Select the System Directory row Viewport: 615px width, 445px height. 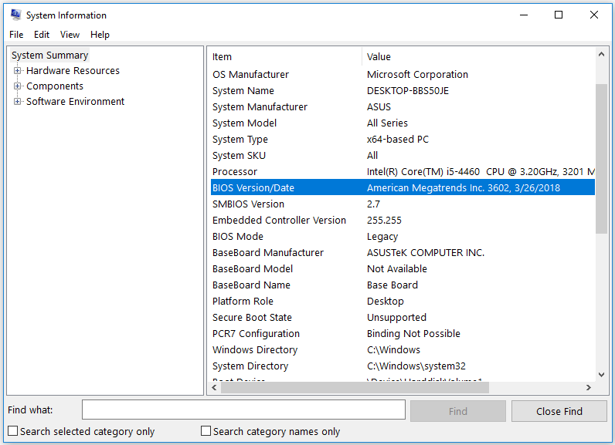point(403,366)
